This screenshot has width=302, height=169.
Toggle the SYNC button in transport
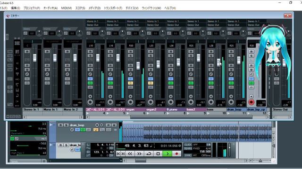[x=188, y=155]
